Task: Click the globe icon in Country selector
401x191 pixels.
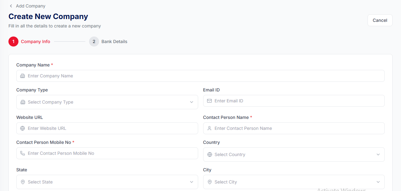Action: 210,154
